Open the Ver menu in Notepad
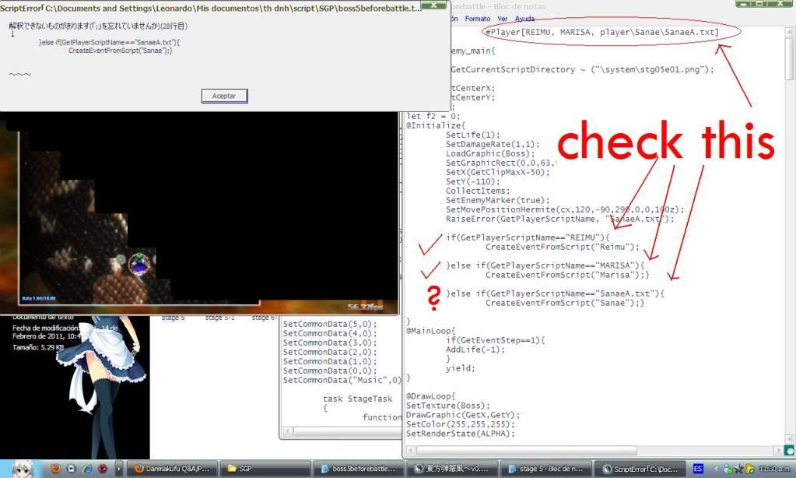The width and height of the screenshot is (796, 478). pyautogui.click(x=502, y=18)
